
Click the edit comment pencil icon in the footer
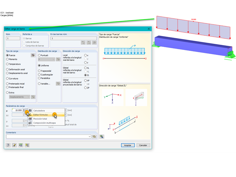coord(15,145)
